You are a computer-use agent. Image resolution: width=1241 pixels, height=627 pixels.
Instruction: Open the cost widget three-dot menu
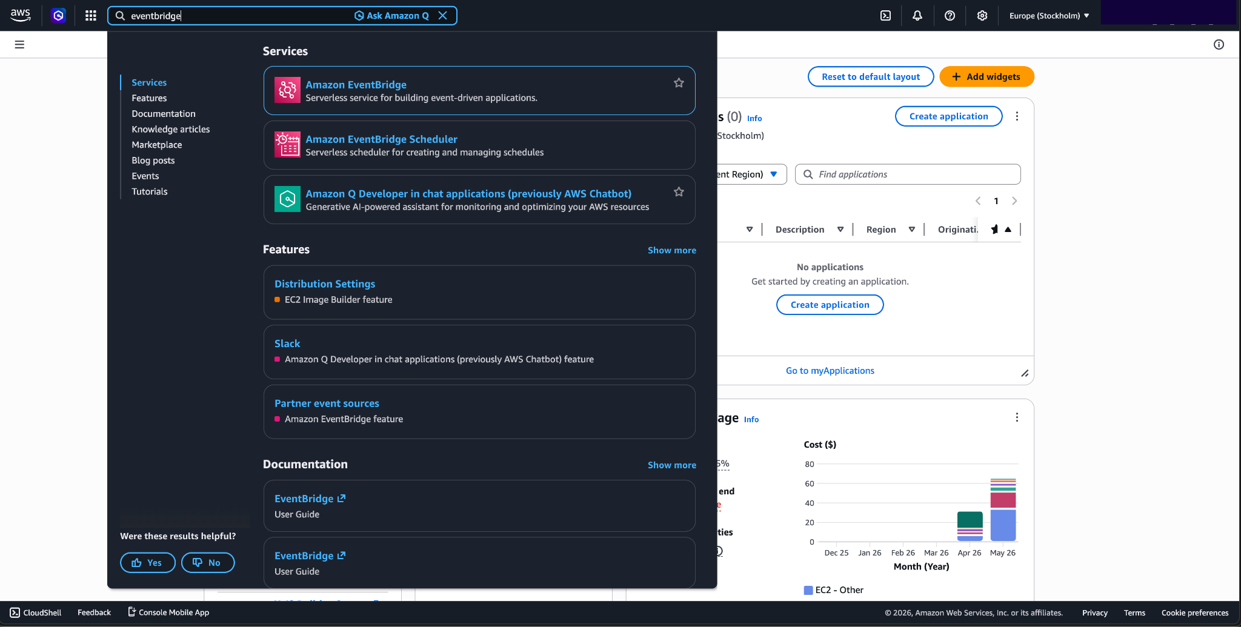pos(1017,417)
